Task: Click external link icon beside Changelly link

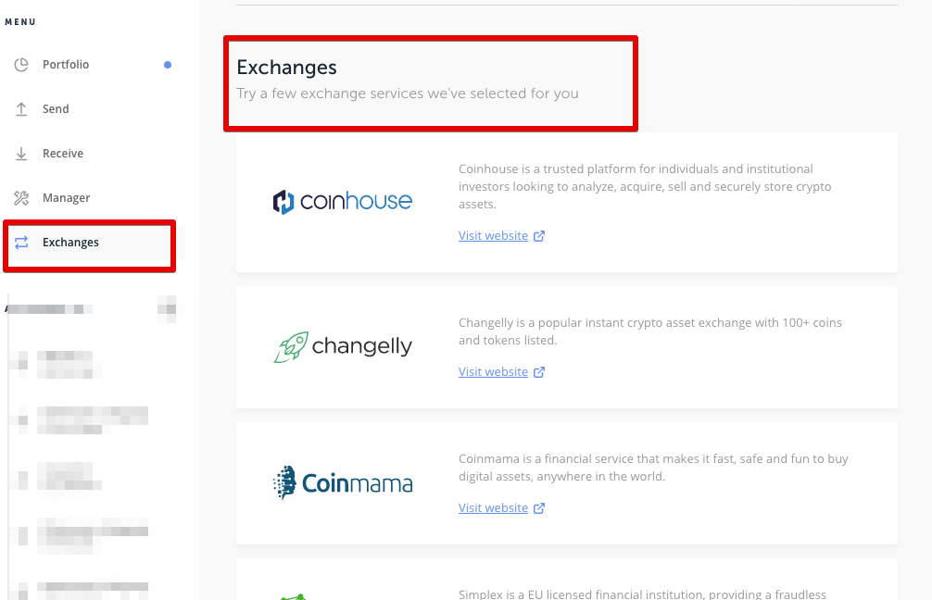Action: [539, 372]
